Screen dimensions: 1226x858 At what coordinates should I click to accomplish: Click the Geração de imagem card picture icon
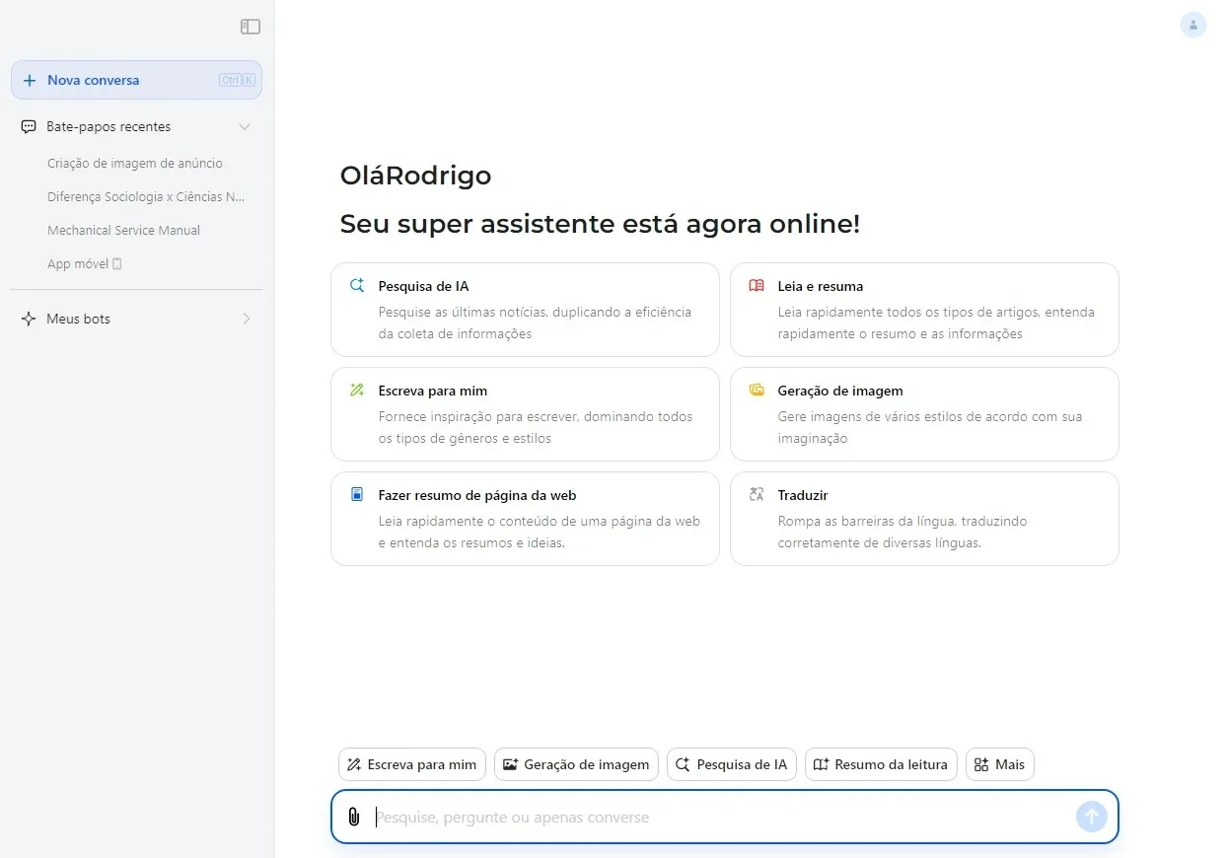(757, 391)
